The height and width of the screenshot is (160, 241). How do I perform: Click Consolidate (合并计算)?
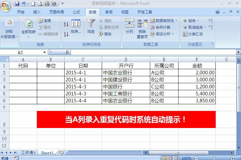point(160,27)
